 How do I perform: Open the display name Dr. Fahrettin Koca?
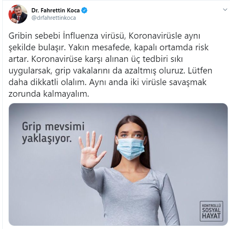(x=55, y=10)
